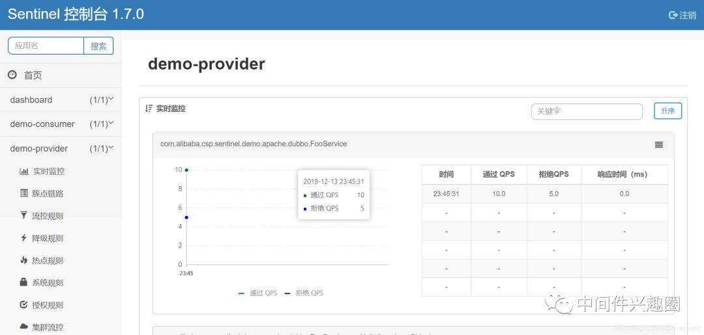704x335 pixels.
Task: Click the lightning bolt icon for 降级规则
Action: [x=24, y=238]
